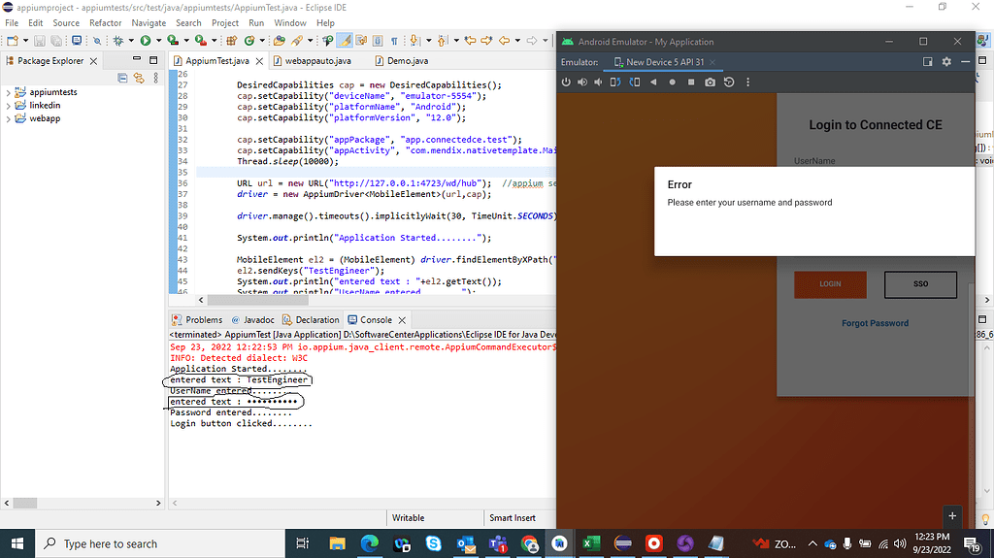Screen dimensions: 994x558
Task: Click the emulator volume up icon
Action: click(582, 82)
